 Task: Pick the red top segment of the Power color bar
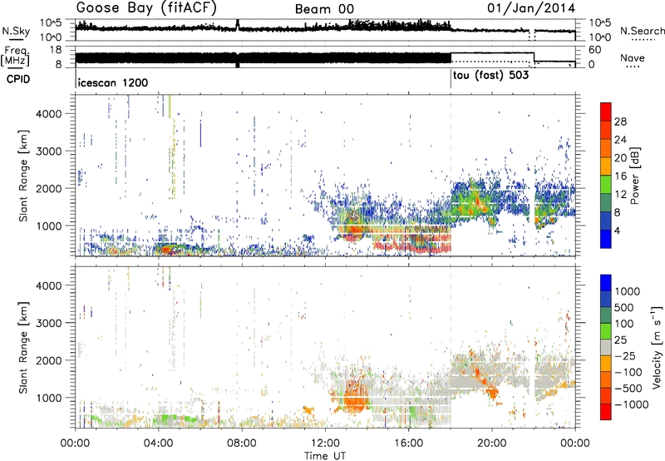606,112
